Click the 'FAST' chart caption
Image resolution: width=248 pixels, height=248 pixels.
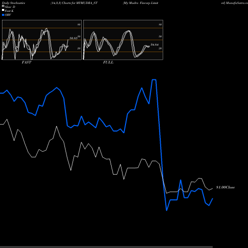pos(26,62)
